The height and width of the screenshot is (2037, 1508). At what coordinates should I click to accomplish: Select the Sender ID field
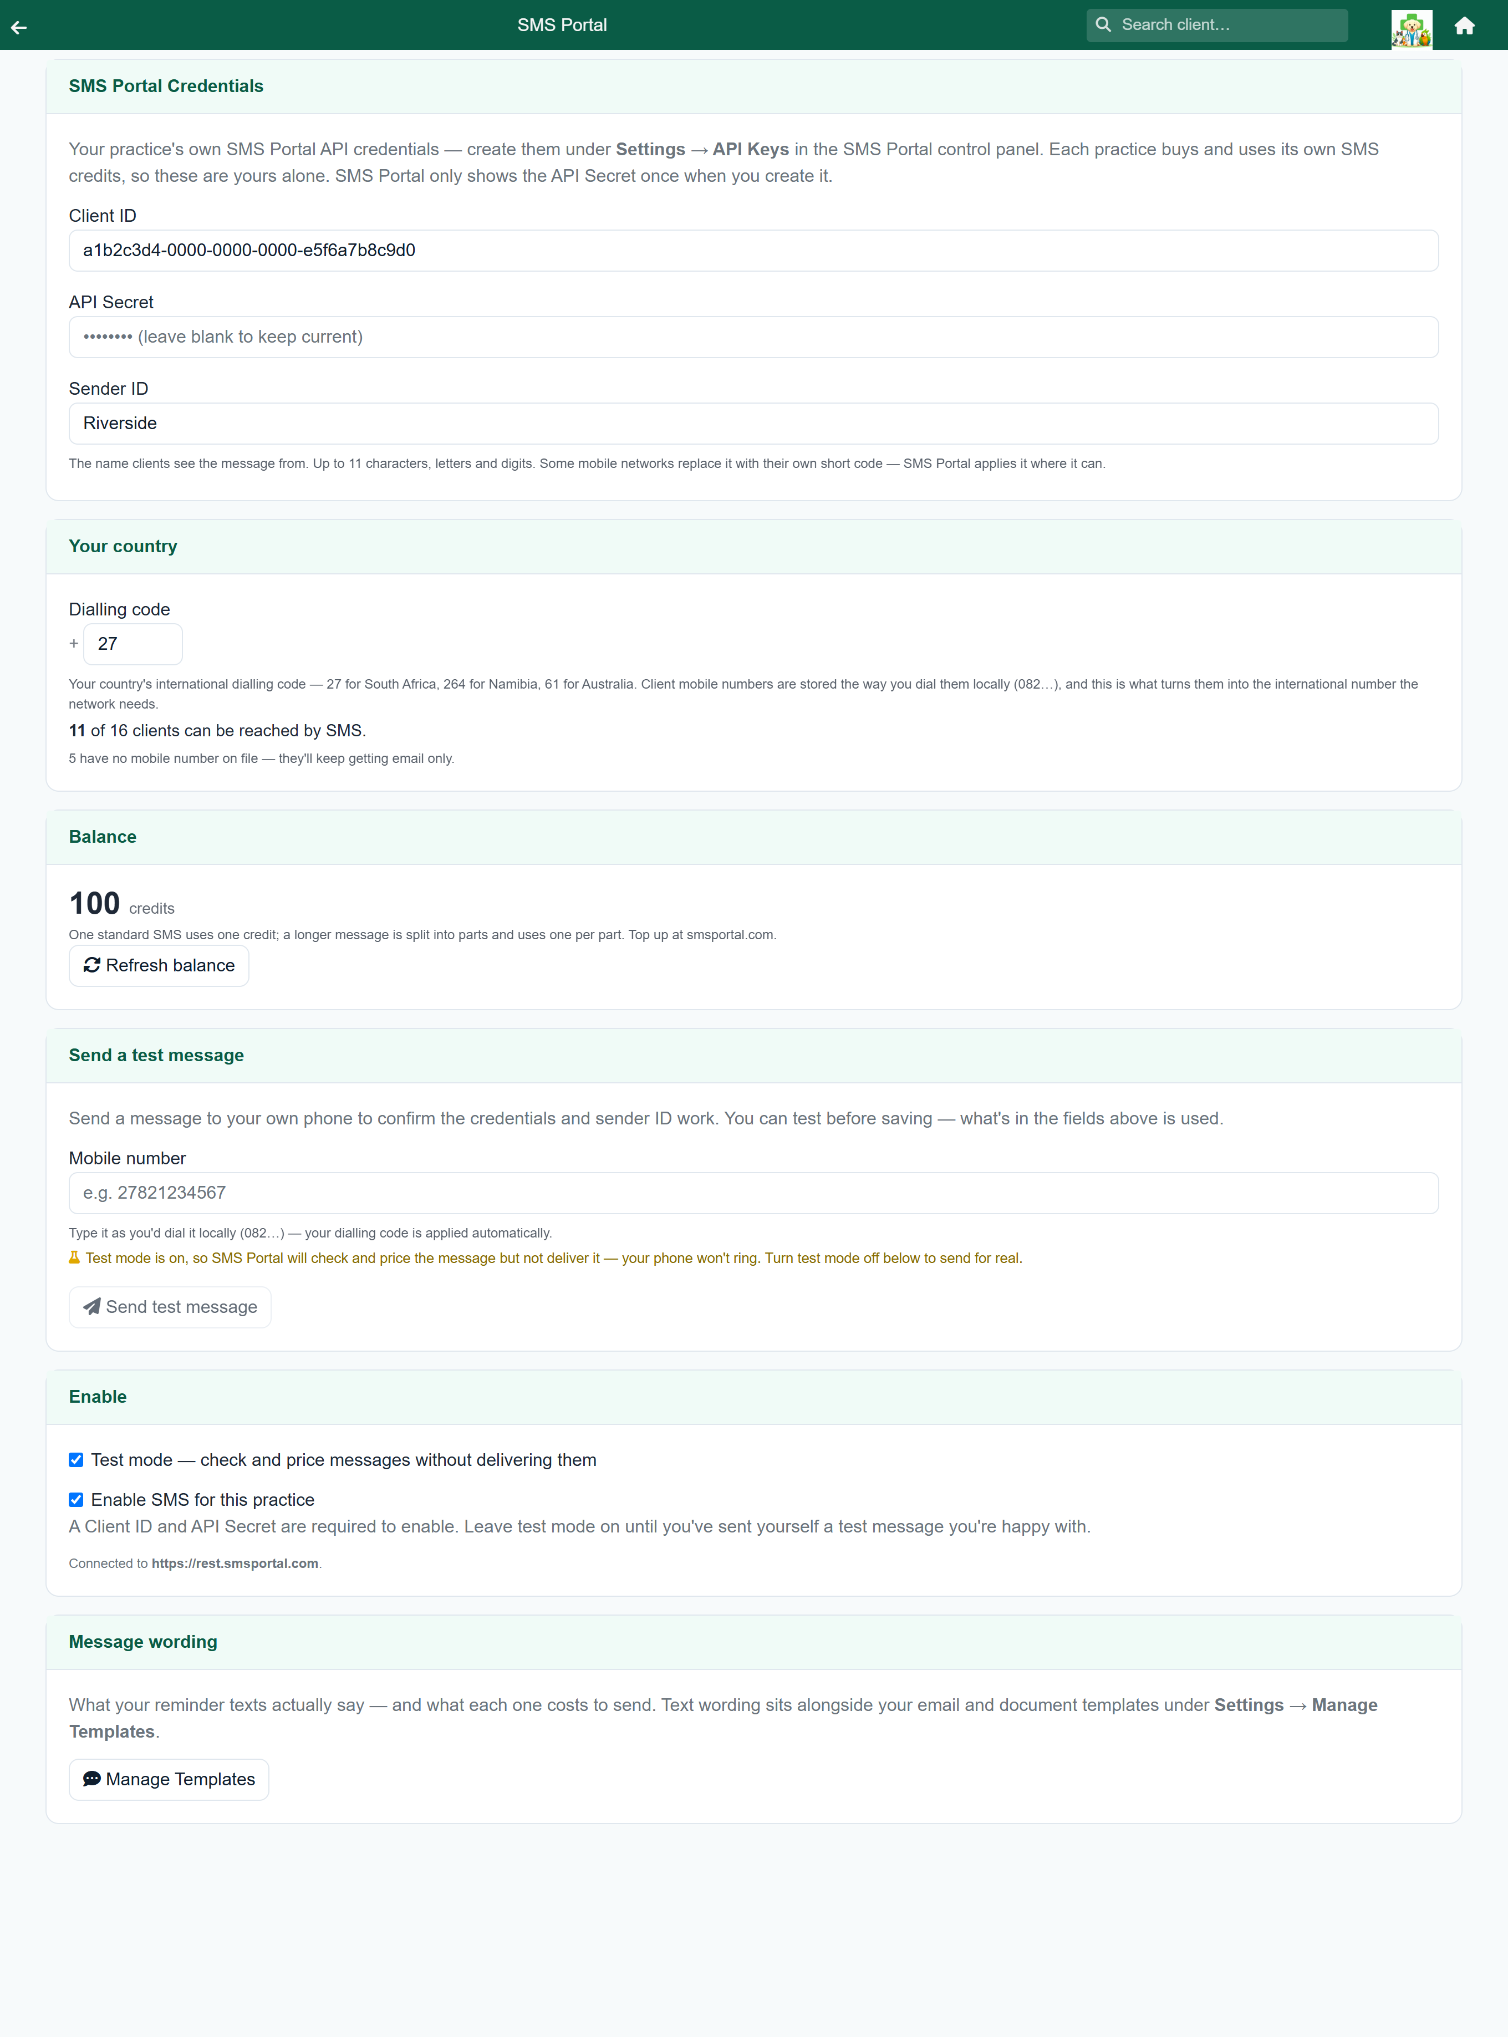tap(753, 424)
